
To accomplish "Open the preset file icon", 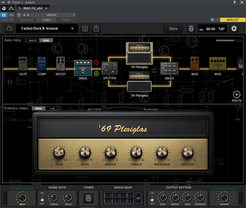I will click(19, 15).
